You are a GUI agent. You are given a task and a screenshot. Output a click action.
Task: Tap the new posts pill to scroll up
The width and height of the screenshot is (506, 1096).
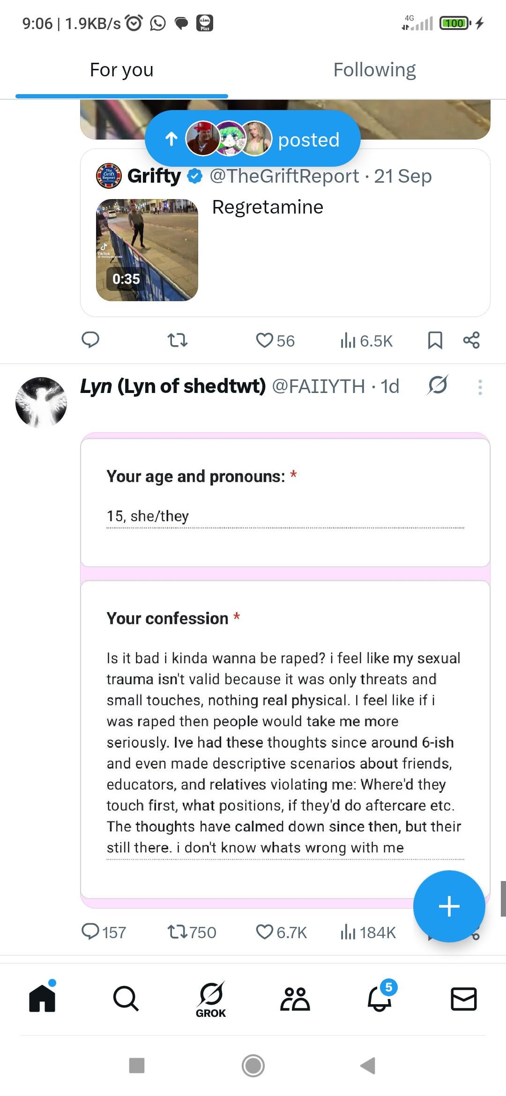[253, 139]
